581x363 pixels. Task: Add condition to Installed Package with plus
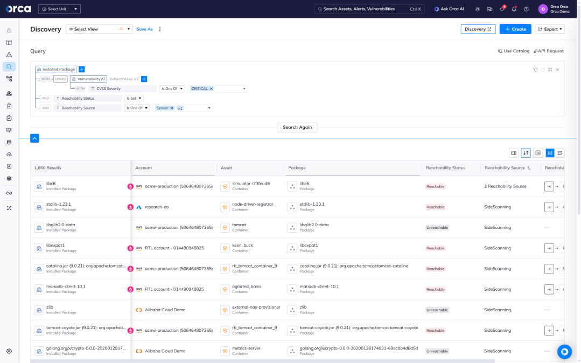point(82,69)
